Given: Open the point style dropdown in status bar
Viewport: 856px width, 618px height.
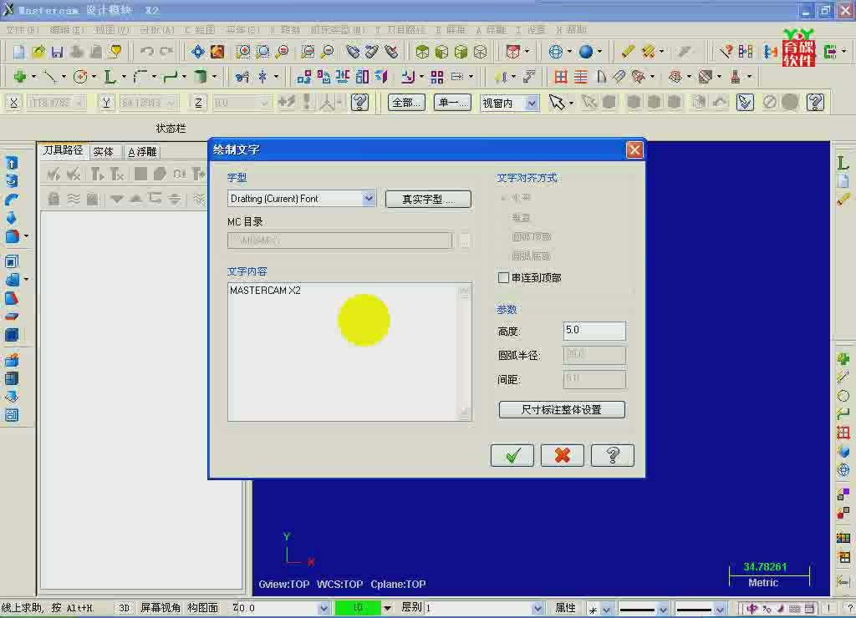Looking at the screenshot, I should [x=607, y=609].
